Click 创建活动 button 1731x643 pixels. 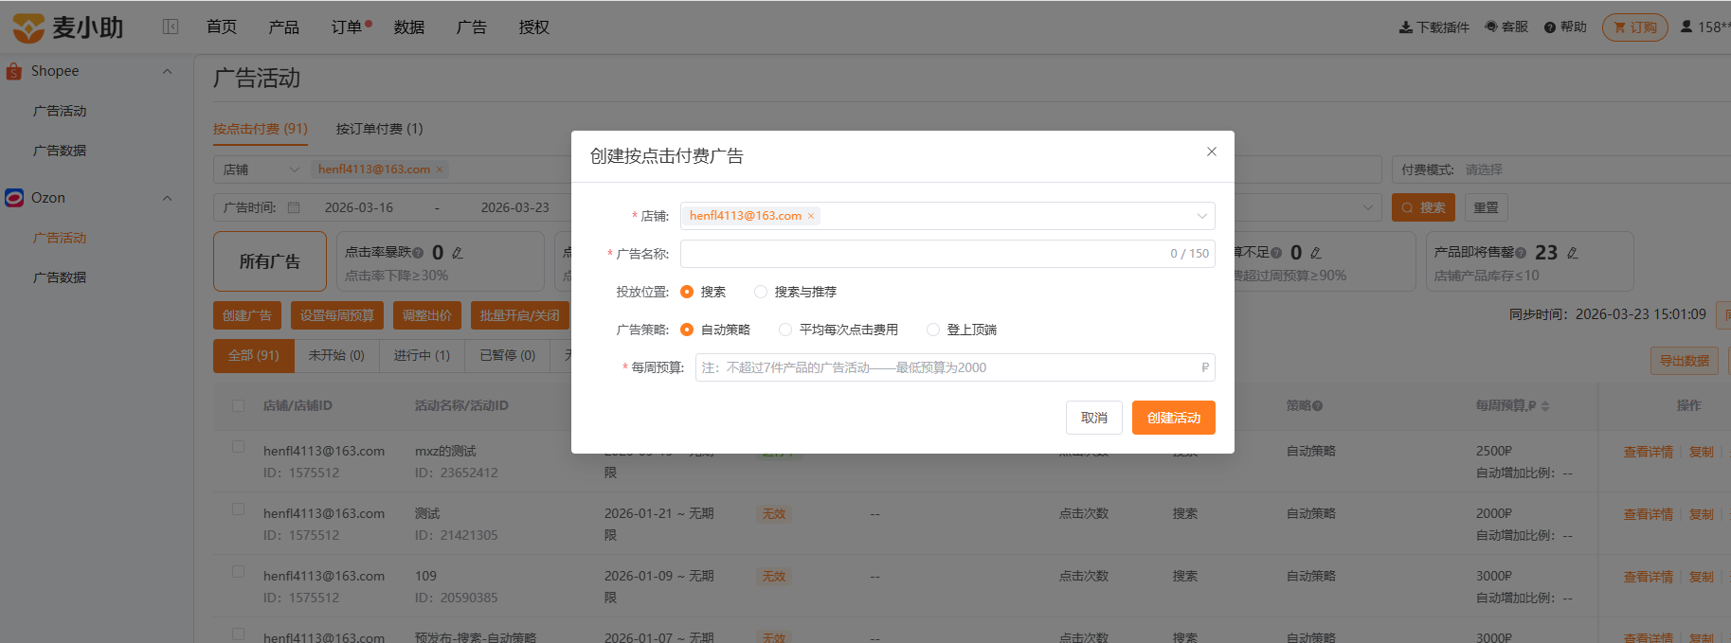(x=1174, y=418)
